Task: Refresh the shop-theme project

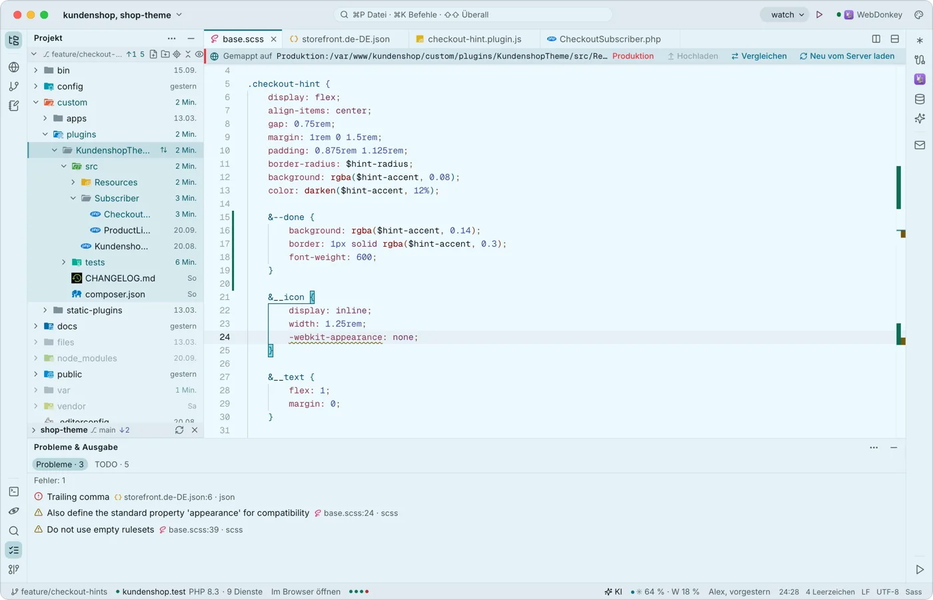Action: click(179, 430)
